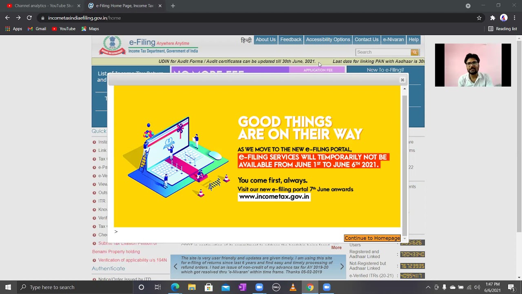Open the e-Nivaran menu item

tap(394, 40)
